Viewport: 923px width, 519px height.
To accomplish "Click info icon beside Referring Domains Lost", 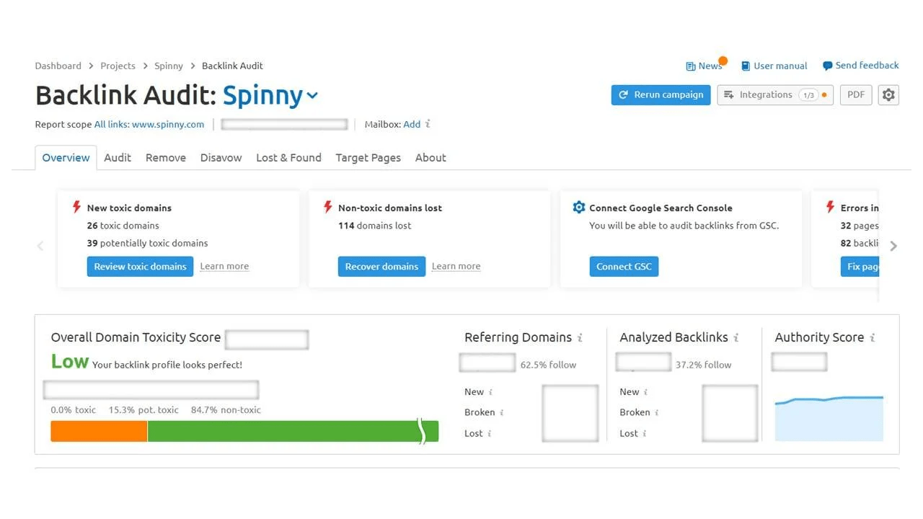I will tap(490, 433).
